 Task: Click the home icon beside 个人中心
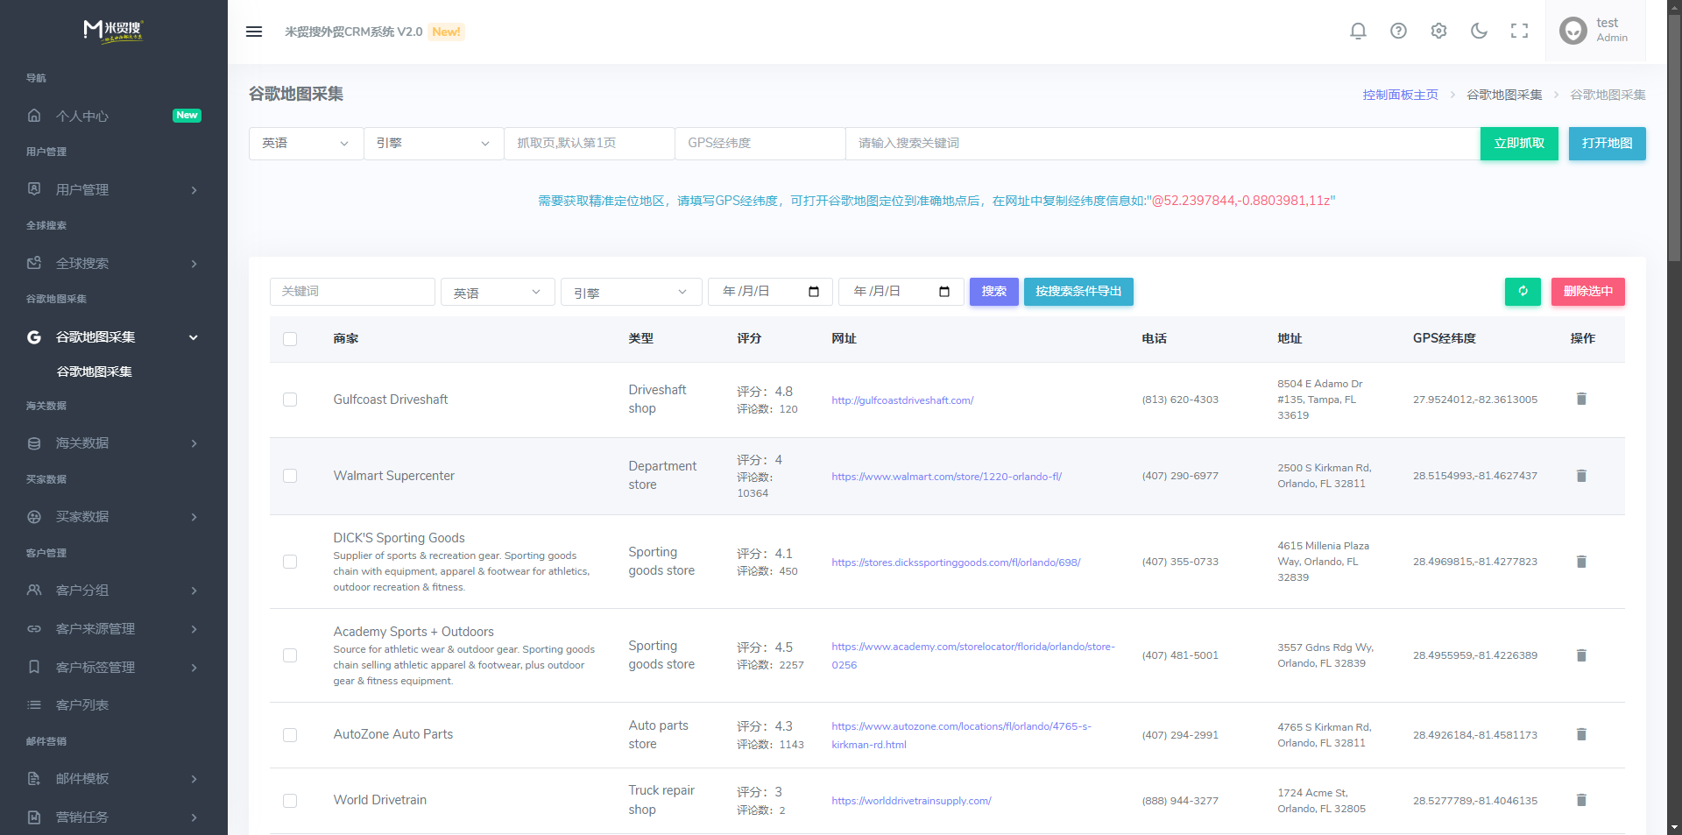click(34, 116)
